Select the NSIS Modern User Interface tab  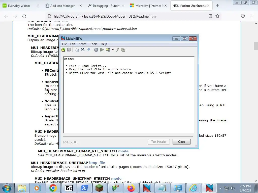tap(189, 6)
